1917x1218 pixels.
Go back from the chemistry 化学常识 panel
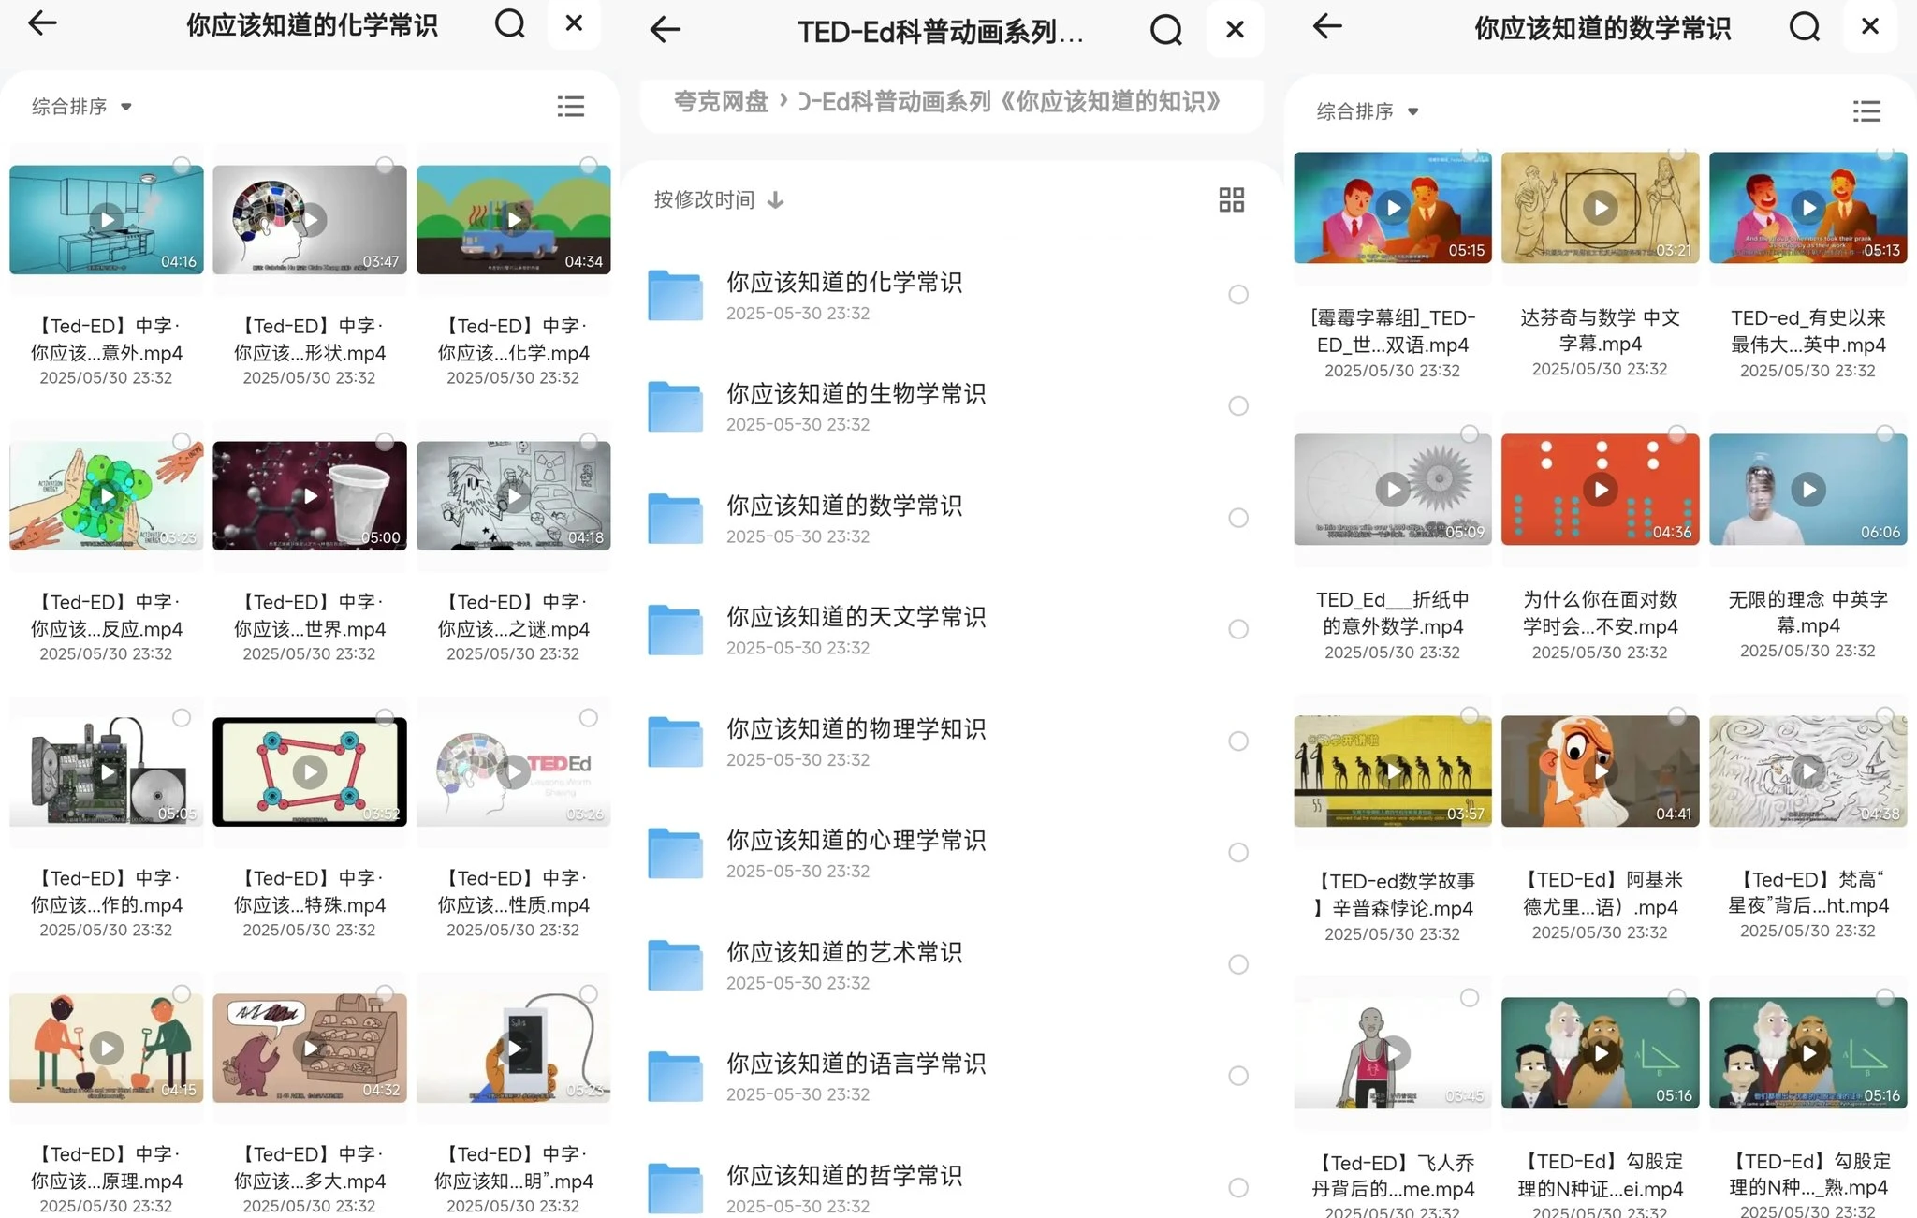pos(42,23)
